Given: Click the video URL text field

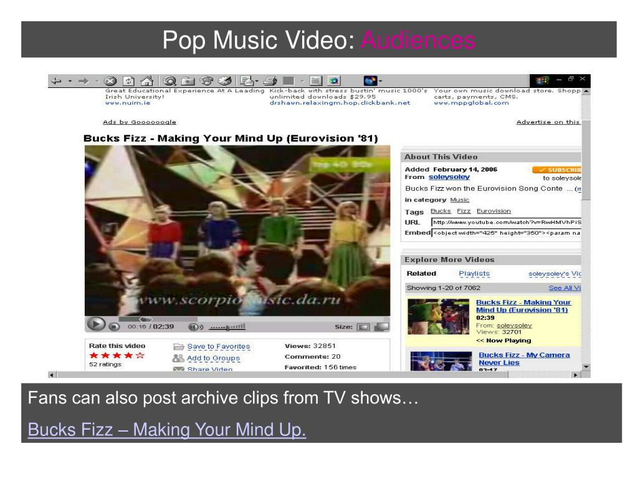Looking at the screenshot, I should coord(506,222).
